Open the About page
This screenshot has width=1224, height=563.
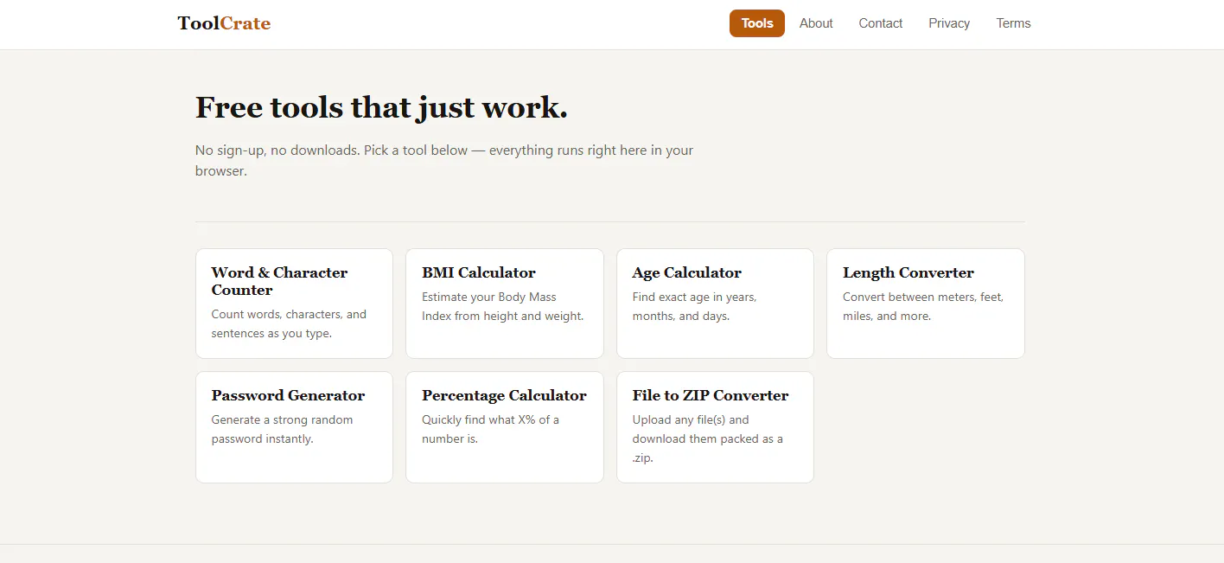pyautogui.click(x=816, y=23)
